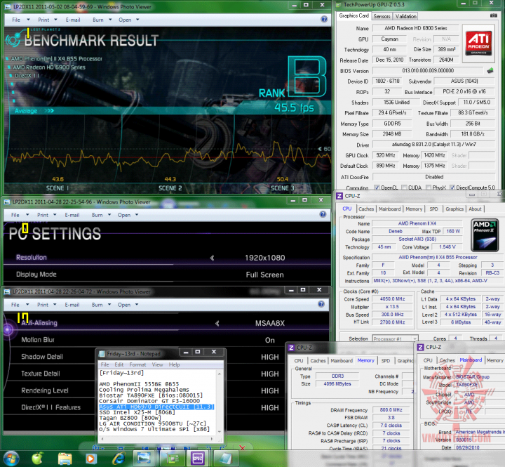
Task: Click E-mail in the 22-25-54 Photo Viewer
Action: tap(72, 215)
